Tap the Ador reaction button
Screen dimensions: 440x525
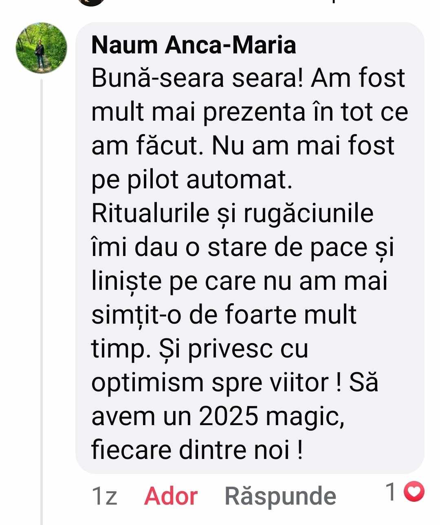point(171,496)
